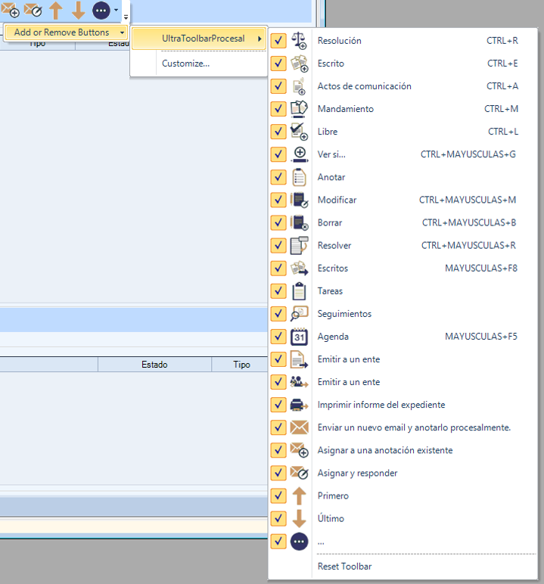
Task: Click the round ellipsis icon in top toolbar
Action: 101,11
